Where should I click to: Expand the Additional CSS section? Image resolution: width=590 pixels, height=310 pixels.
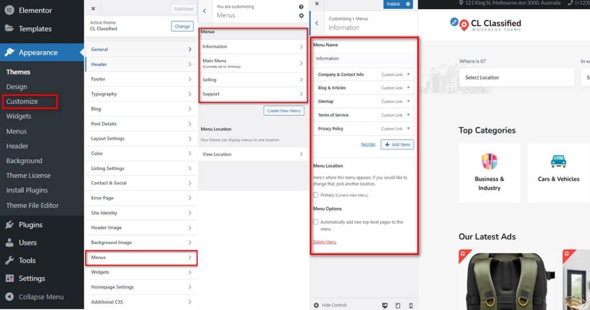(x=141, y=302)
